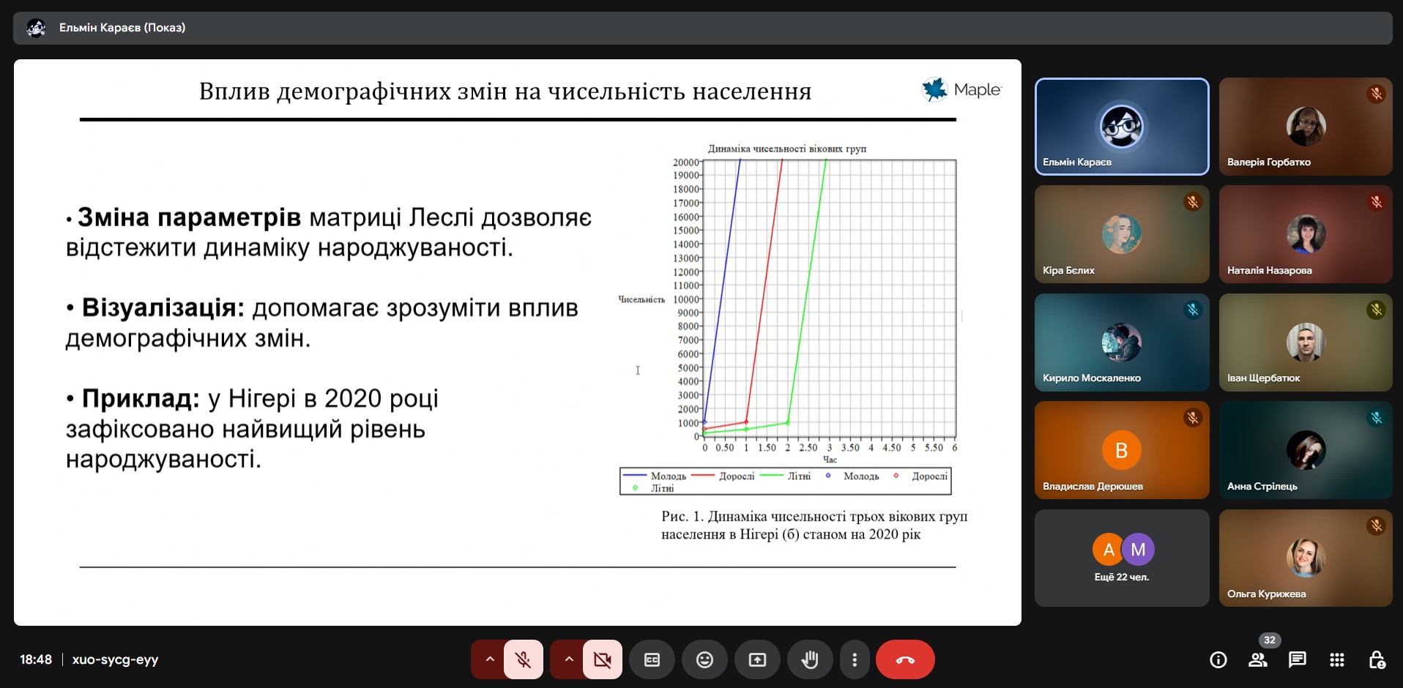Screen dimensions: 1403x688
Task: Expand audio settings arrow next to microphone
Action: pos(490,659)
